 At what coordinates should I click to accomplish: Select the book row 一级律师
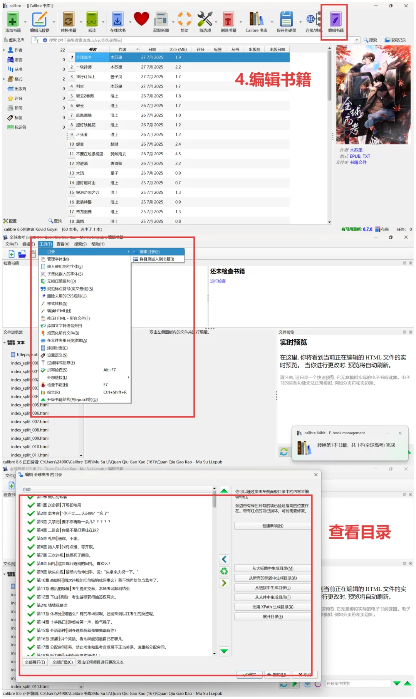click(x=179, y=67)
